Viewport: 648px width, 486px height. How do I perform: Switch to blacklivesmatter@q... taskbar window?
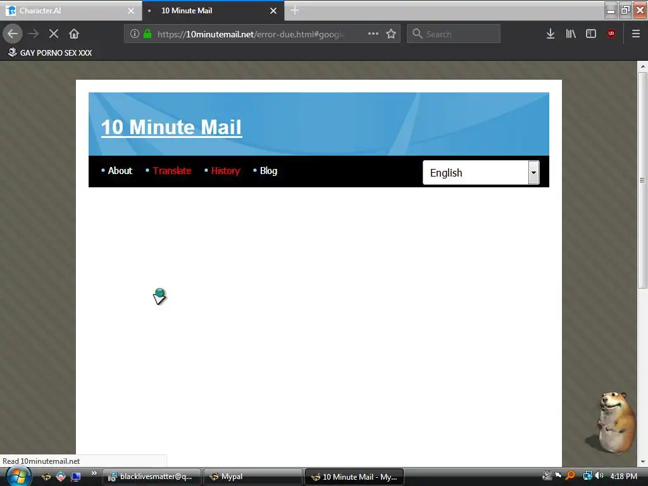[x=152, y=477]
